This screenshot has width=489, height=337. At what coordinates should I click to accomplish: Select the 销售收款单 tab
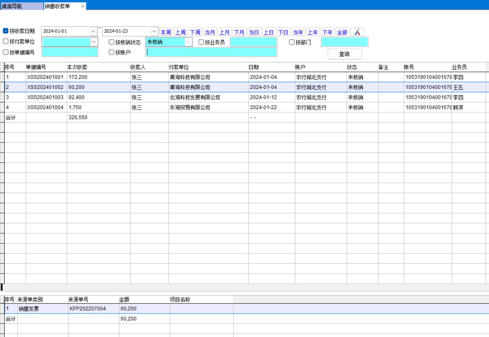57,6
